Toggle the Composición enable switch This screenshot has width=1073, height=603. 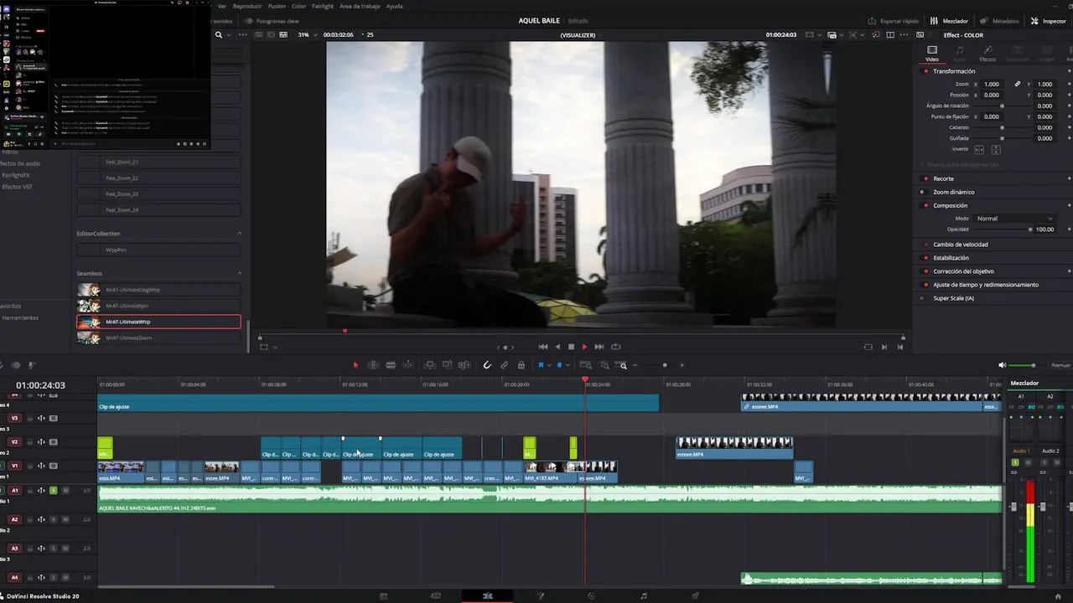[925, 205]
